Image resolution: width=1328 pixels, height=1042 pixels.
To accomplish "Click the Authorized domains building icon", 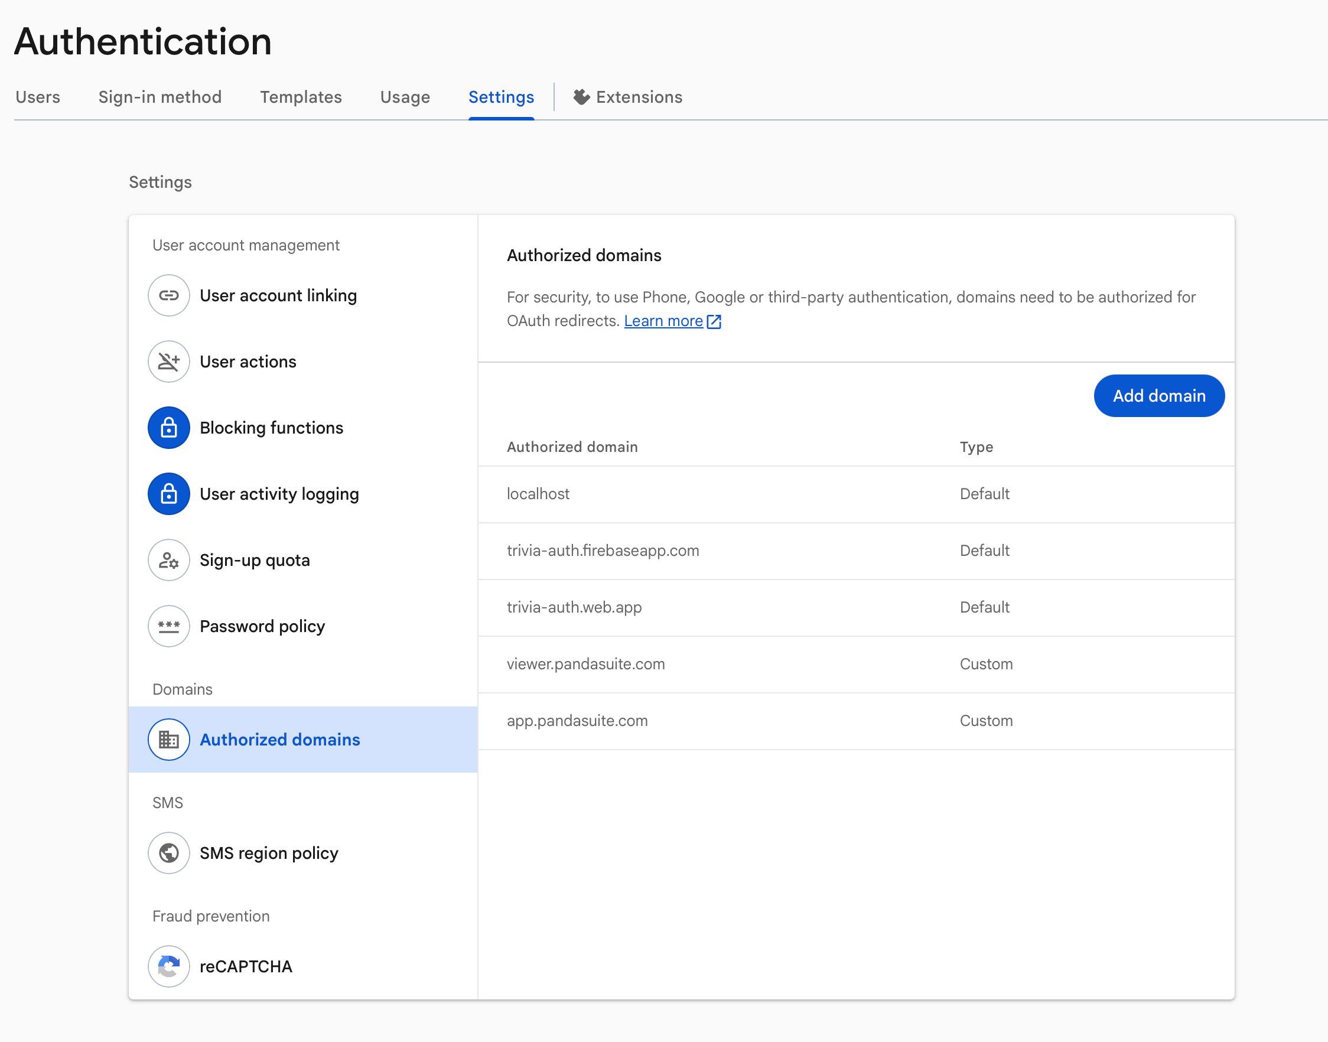I will click(x=168, y=740).
